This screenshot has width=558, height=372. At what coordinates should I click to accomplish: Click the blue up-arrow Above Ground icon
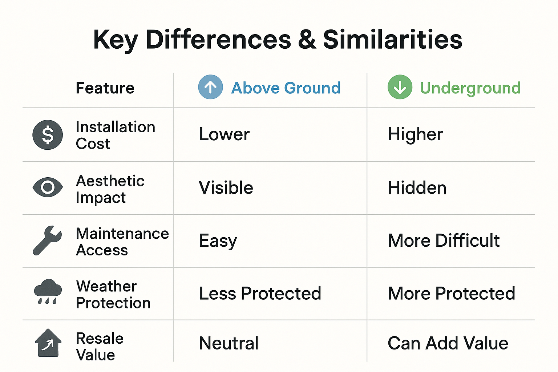(x=210, y=87)
